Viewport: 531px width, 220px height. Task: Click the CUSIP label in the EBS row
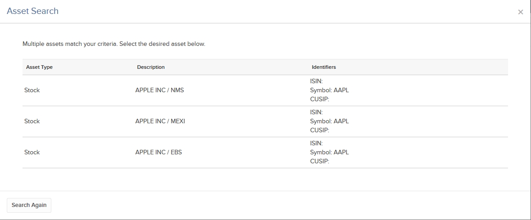(x=319, y=161)
